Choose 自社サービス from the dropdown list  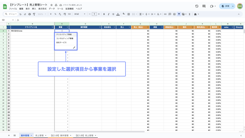coord(66,43)
